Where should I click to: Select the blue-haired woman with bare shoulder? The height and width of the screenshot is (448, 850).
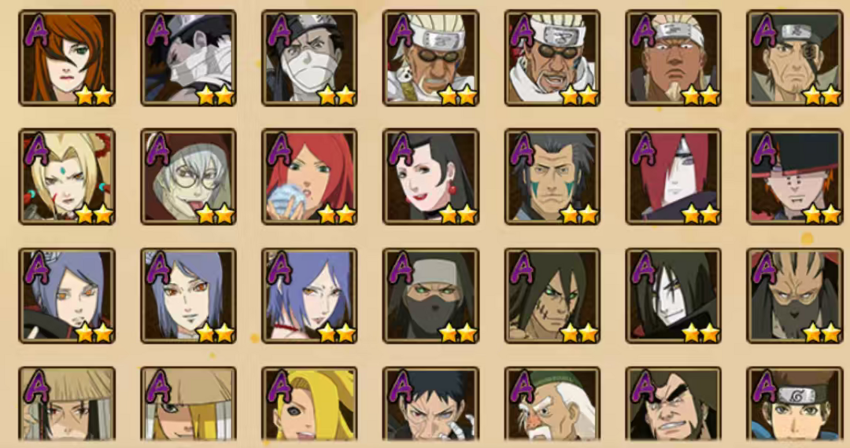pos(309,296)
